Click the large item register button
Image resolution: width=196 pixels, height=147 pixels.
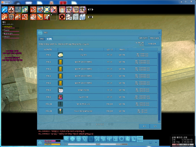(x=152, y=44)
